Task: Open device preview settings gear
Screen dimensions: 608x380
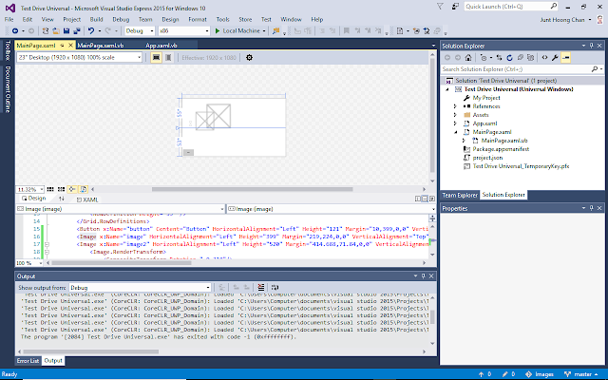Action: [249, 57]
